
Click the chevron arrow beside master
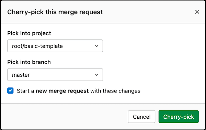point(96,75)
